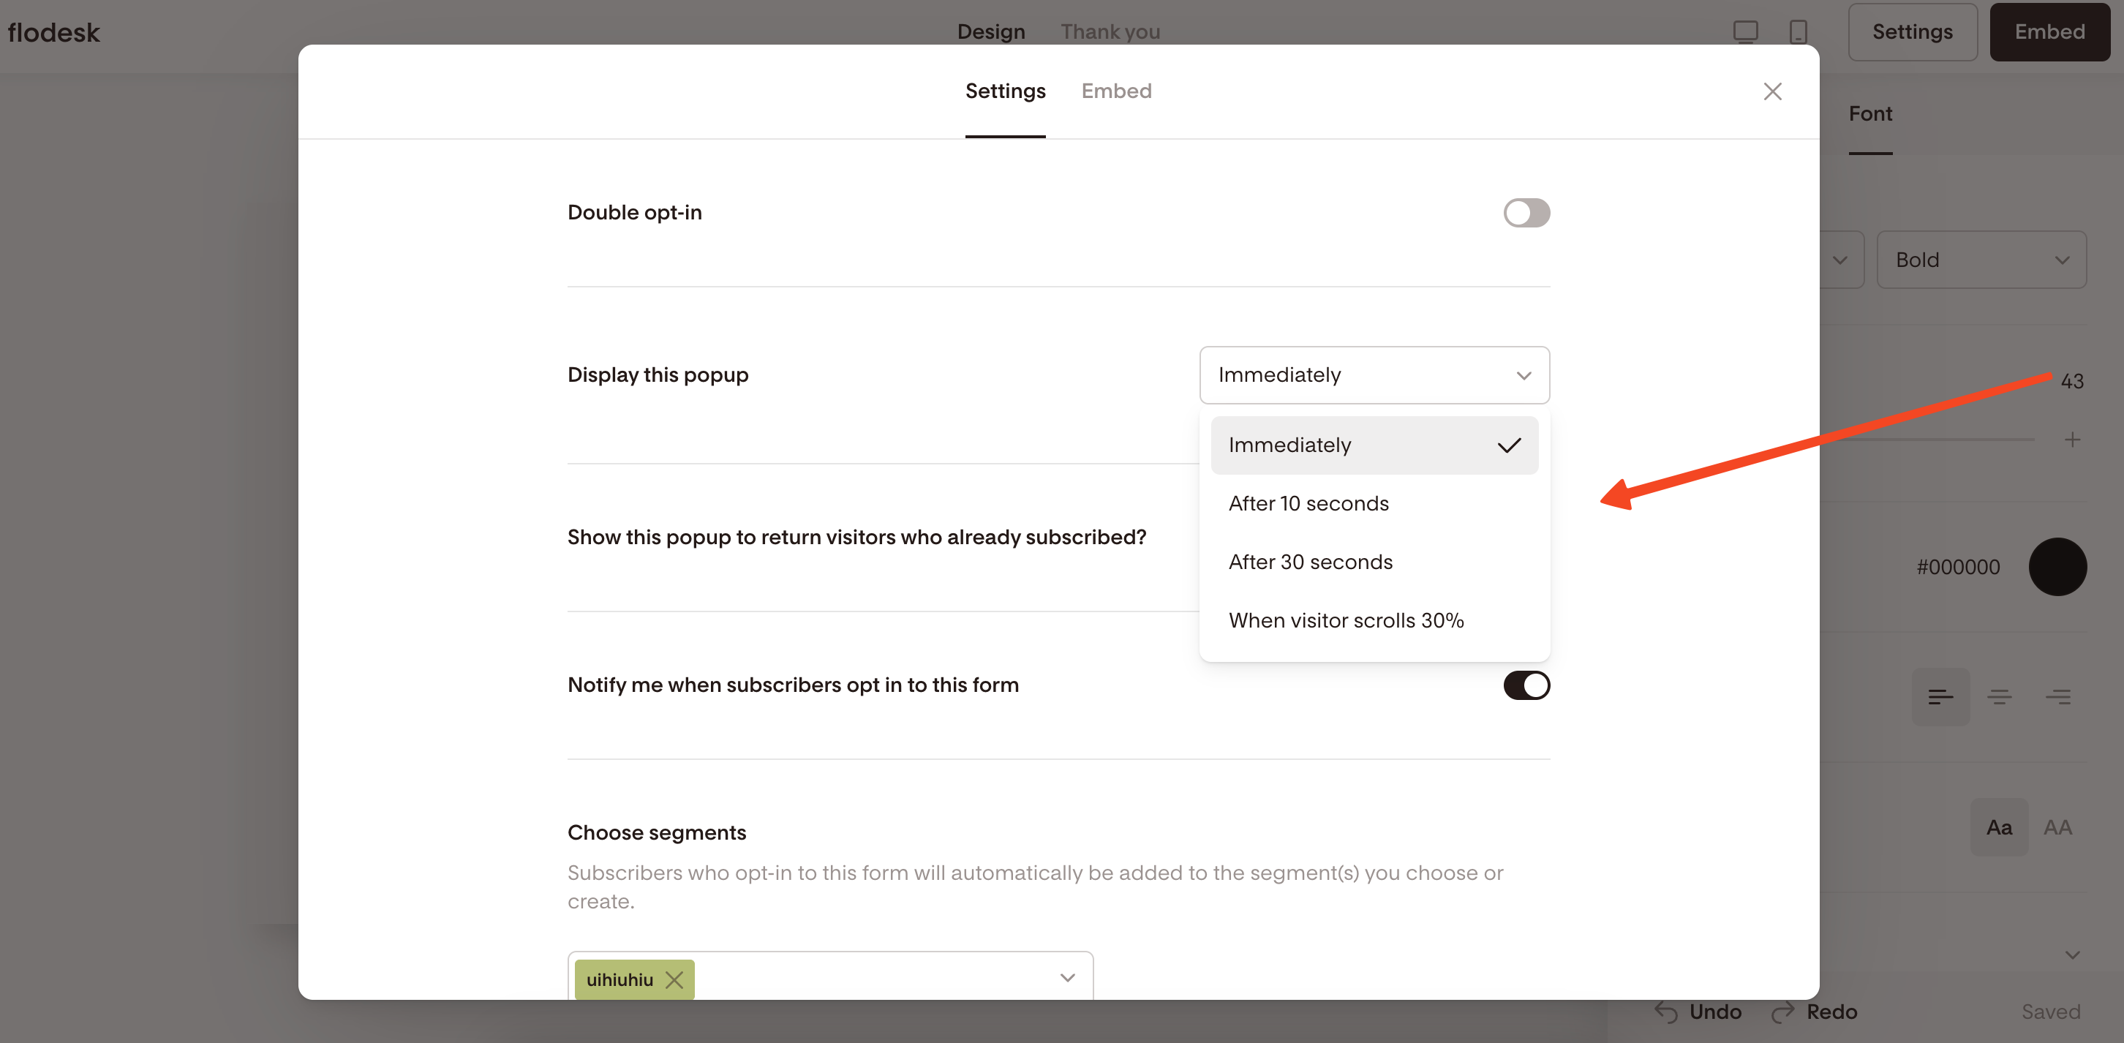The image size is (2124, 1043).
Task: Click the #000000 hex color value
Action: pos(1957,568)
